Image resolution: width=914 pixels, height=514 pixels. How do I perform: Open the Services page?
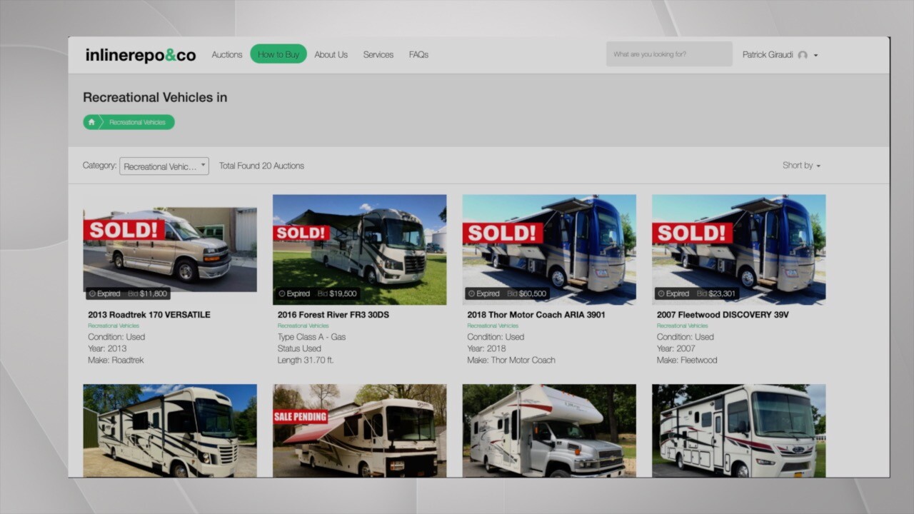(378, 55)
